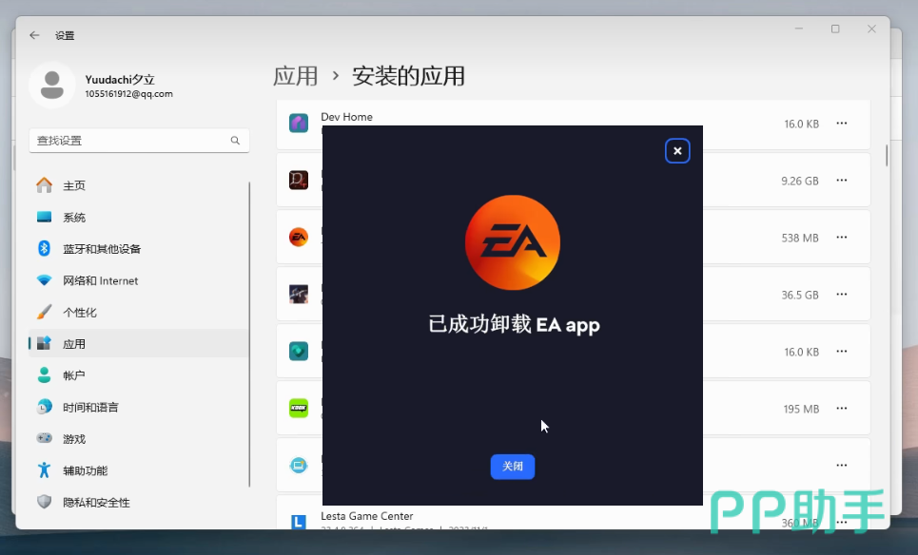Click the 应用 breadcrumb link in the header

tap(295, 76)
